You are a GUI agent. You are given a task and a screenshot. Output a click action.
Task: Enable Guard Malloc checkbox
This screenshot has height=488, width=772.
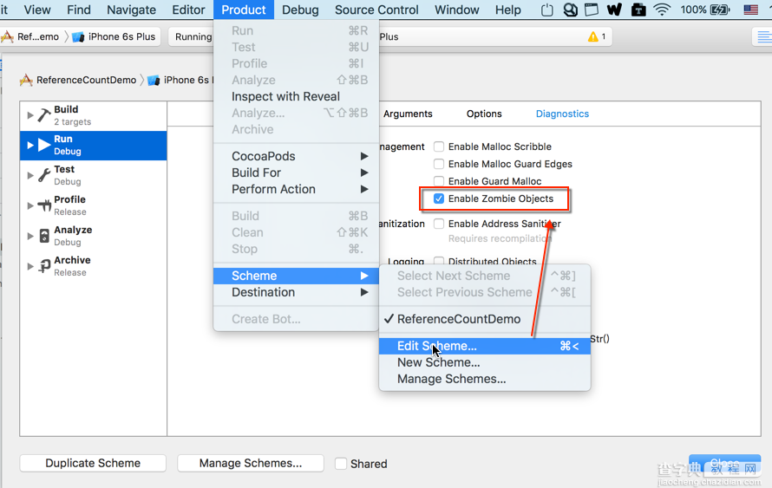pyautogui.click(x=439, y=181)
